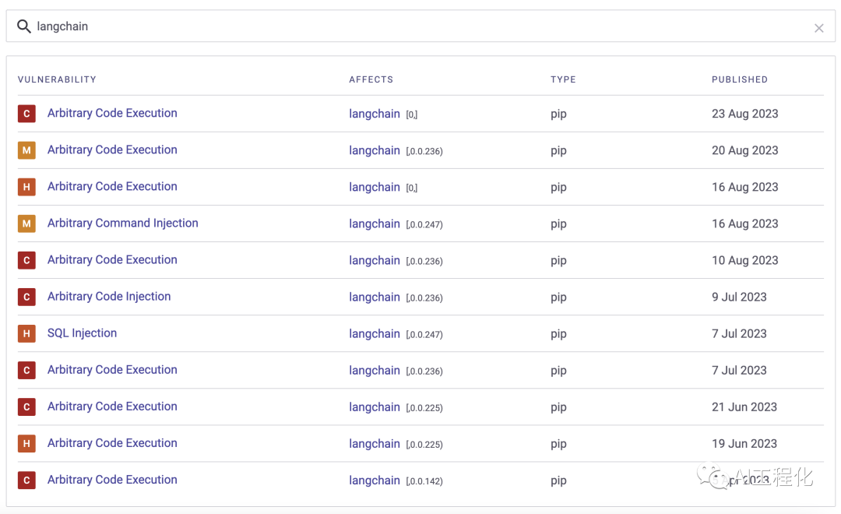The image size is (841, 514).
Task: Open langchain link on the Arbitrary Code Injection row
Action: point(375,297)
